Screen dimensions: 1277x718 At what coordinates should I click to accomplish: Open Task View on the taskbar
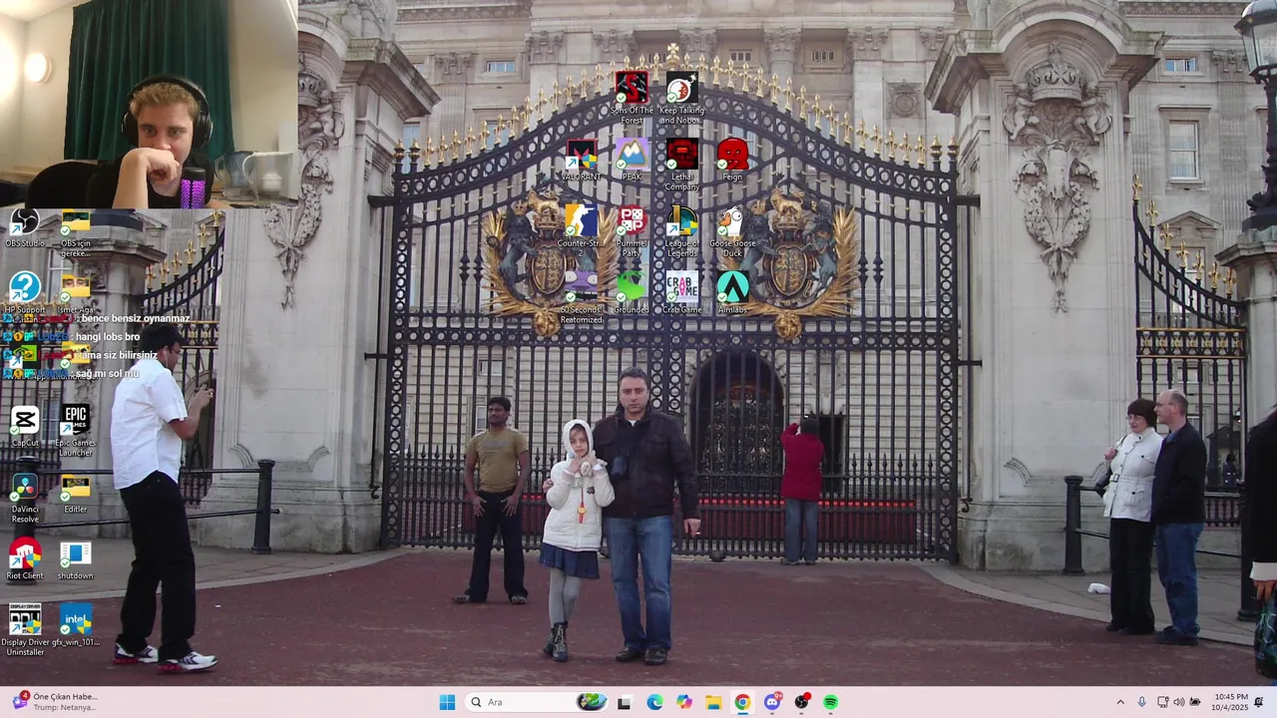point(625,702)
